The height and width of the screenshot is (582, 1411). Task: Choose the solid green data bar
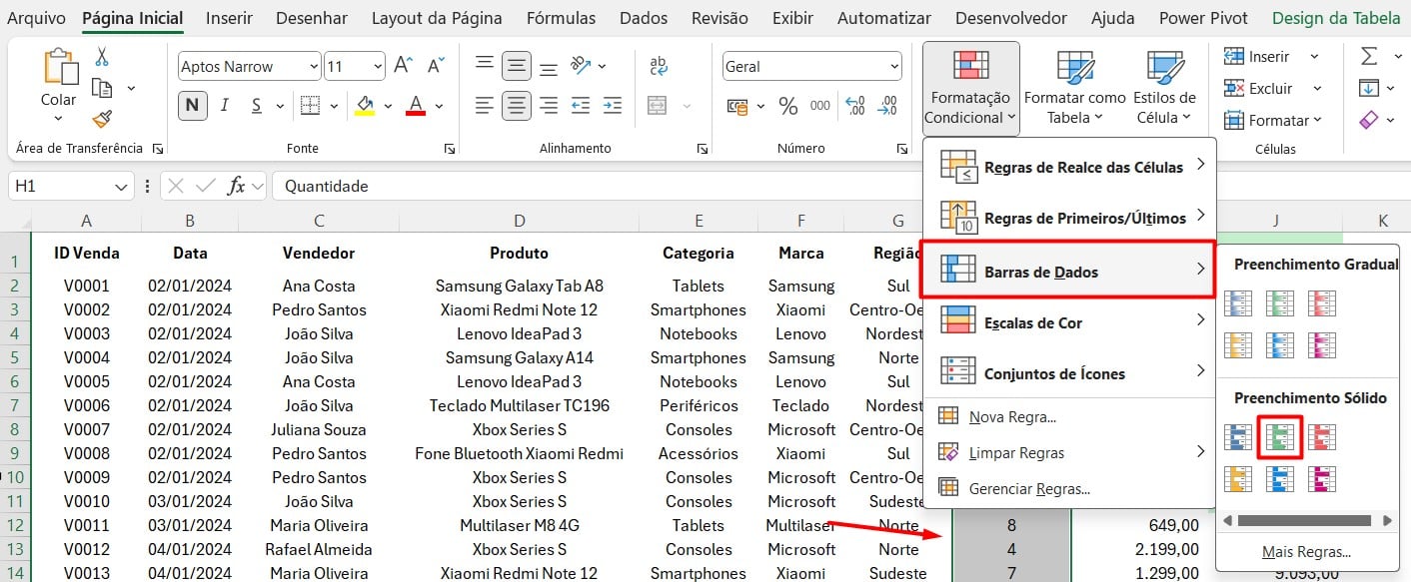coord(1280,437)
